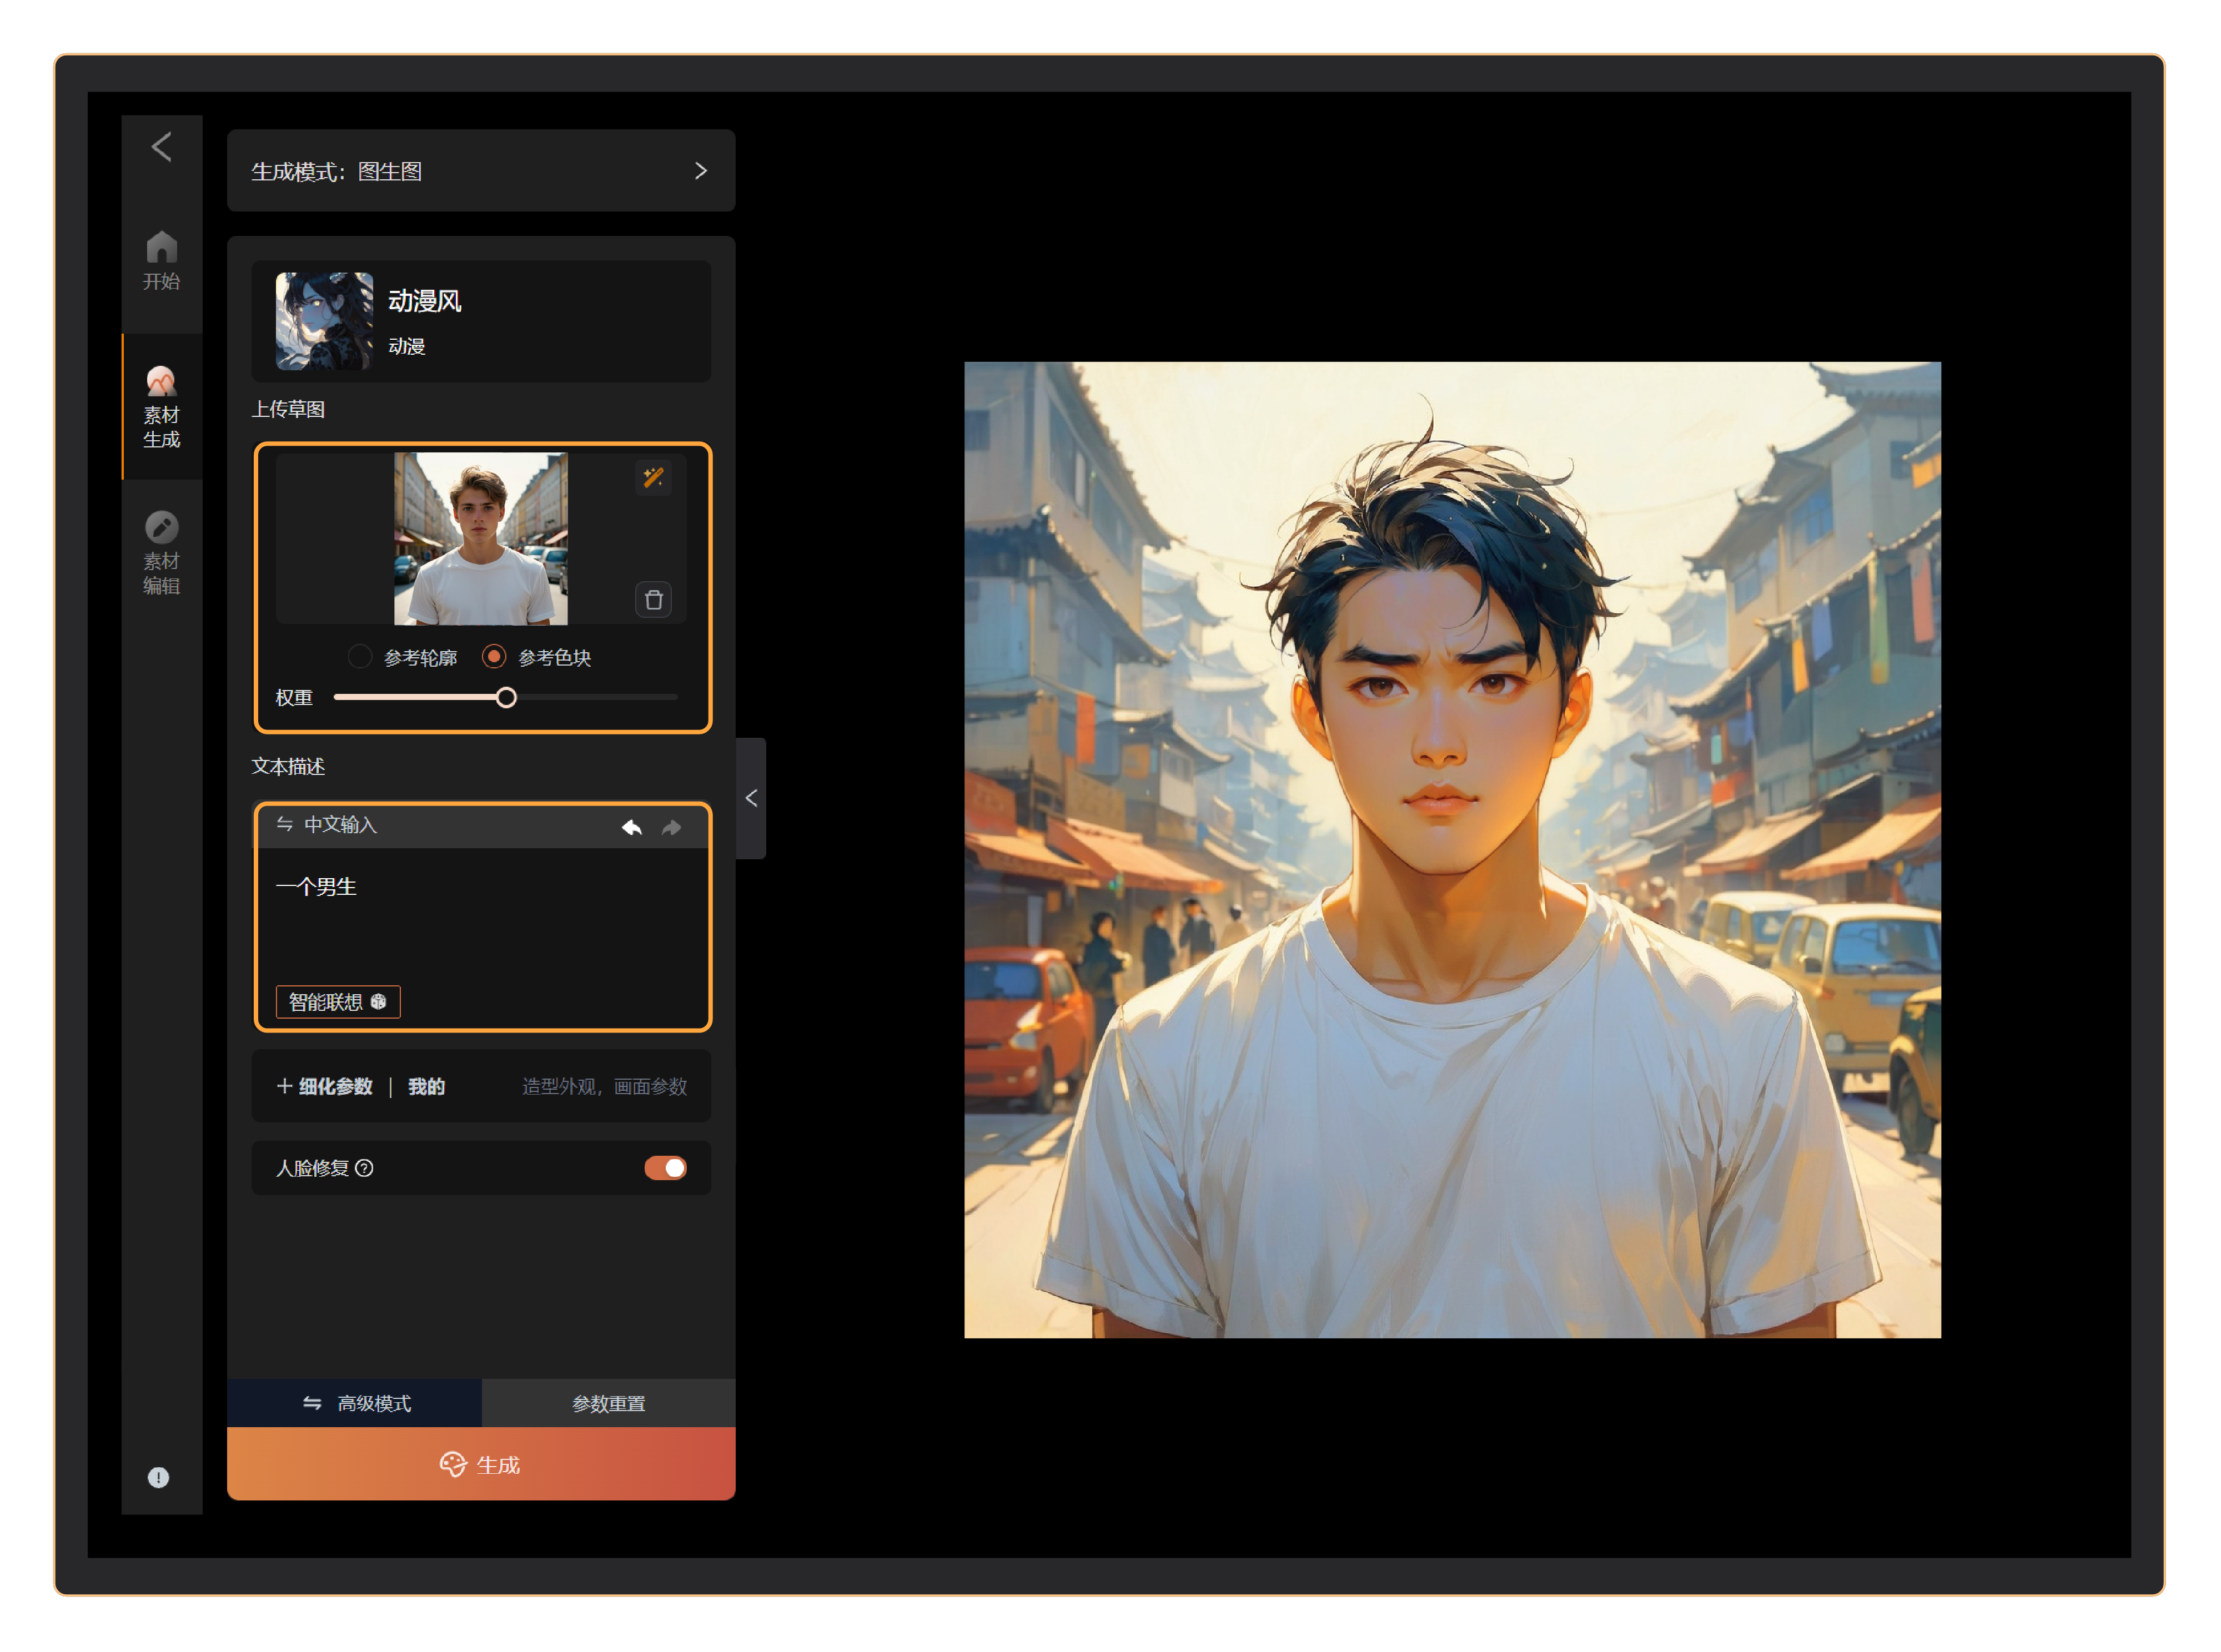2221x1652 pixels.
Task: Select the 参考轮廓 radio option
Action: [360, 657]
